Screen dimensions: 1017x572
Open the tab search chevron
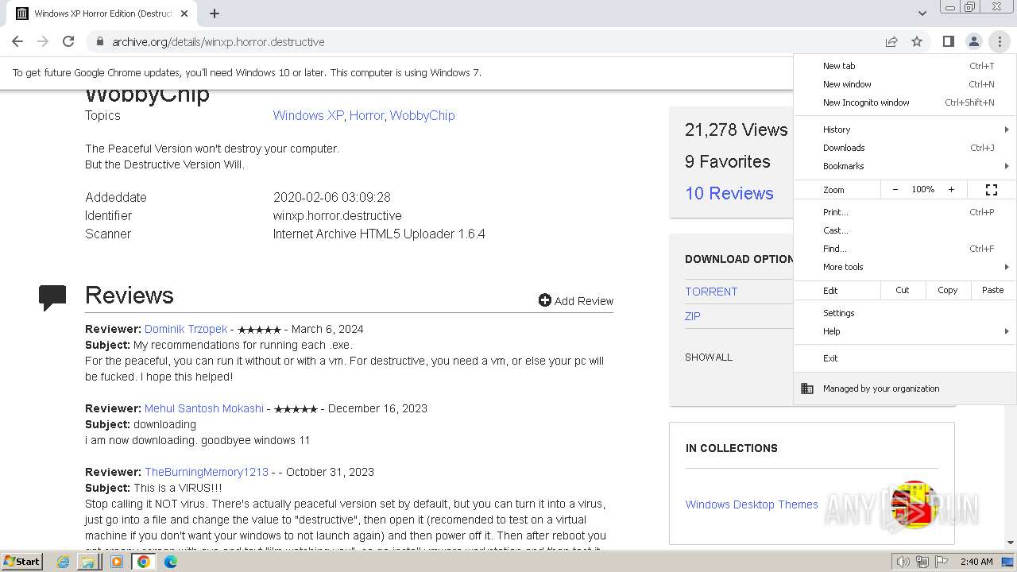[922, 14]
